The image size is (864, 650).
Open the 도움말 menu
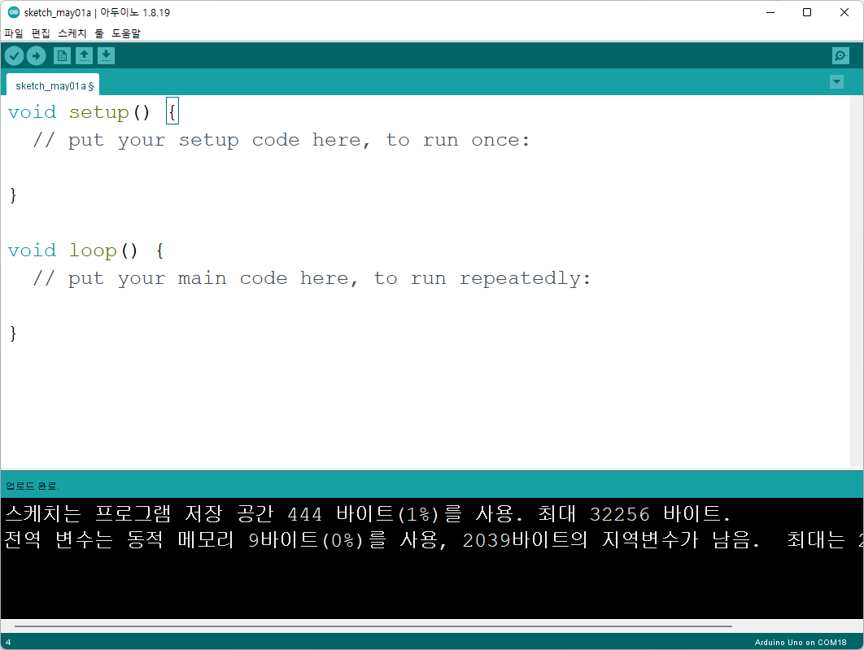point(126,33)
